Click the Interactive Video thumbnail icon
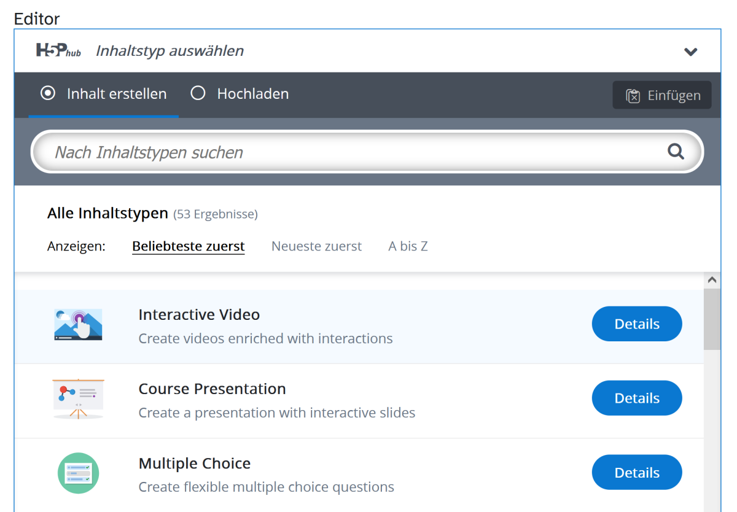This screenshot has height=512, width=737. click(x=78, y=325)
